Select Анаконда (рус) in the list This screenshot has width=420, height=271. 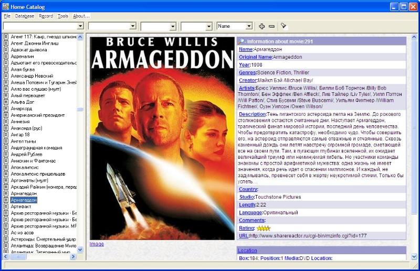[26, 128]
